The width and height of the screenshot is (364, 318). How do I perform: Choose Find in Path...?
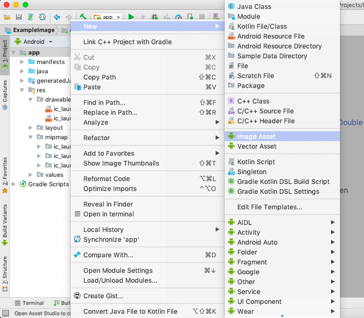coord(147,103)
